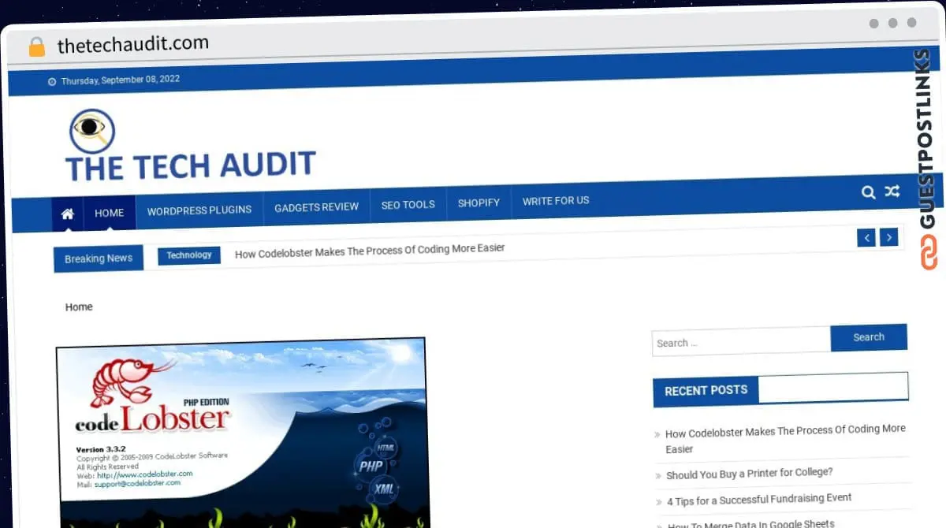946x528 pixels.
Task: Open '4 Tips for a Successful Fundraising Event'
Action: pos(759,500)
